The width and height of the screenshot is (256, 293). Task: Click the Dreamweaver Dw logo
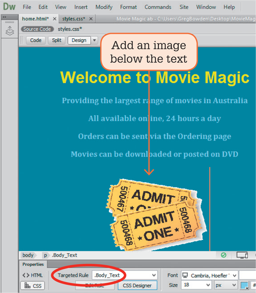tap(9, 7)
